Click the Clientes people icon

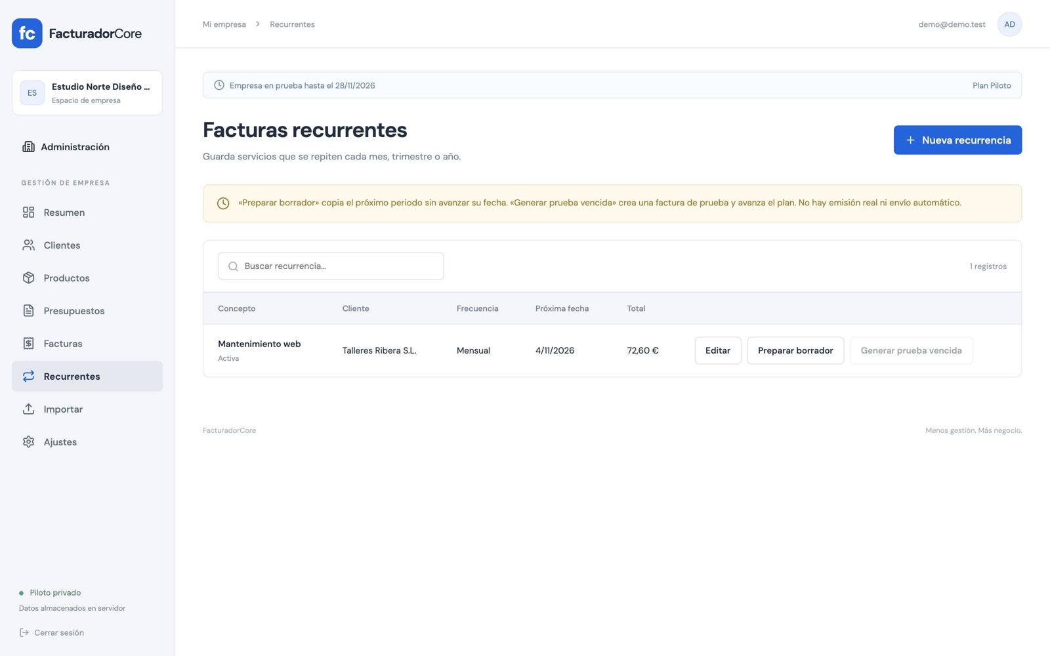pyautogui.click(x=28, y=245)
